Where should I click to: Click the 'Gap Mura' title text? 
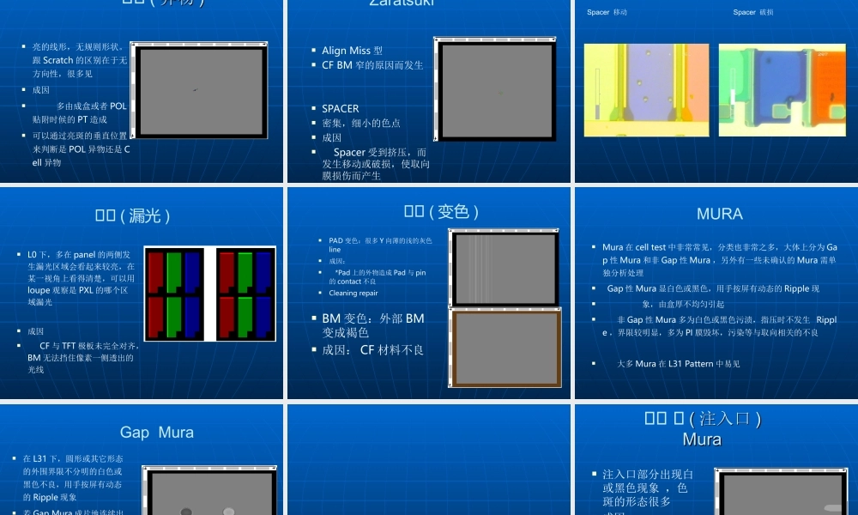[156, 433]
